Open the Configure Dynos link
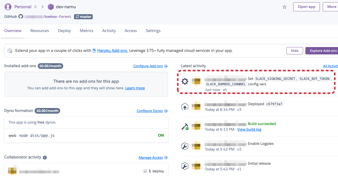 150,111
